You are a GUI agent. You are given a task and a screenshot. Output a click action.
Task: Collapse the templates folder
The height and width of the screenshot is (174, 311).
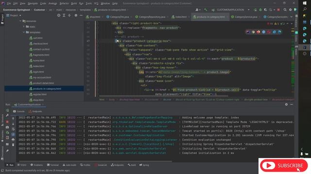24,32
